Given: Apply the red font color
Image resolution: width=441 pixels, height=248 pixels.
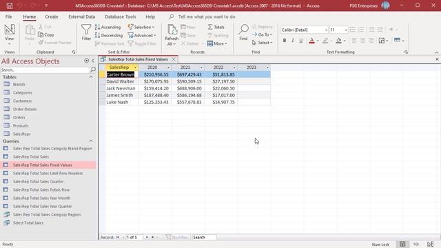Looking at the screenshot, I should [311, 41].
